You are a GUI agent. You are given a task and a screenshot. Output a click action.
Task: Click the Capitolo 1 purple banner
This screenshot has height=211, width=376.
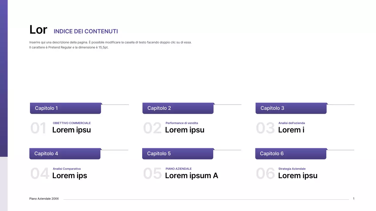[x=65, y=108]
